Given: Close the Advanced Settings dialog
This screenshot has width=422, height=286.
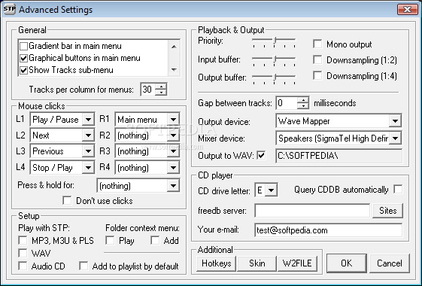Looking at the screenshot, I should [408, 10].
